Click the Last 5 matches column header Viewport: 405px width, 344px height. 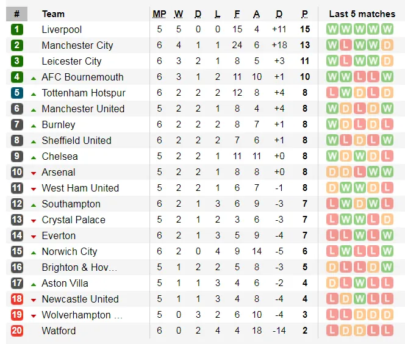(x=362, y=13)
